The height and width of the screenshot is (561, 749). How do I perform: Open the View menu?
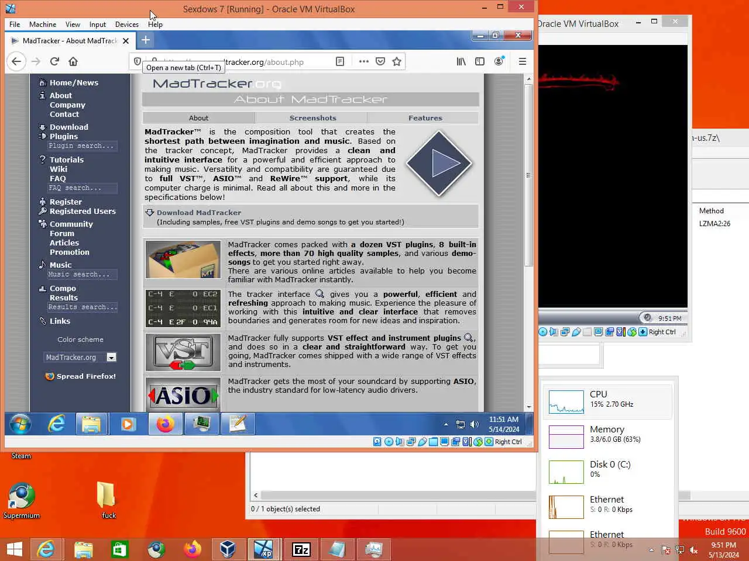click(73, 24)
